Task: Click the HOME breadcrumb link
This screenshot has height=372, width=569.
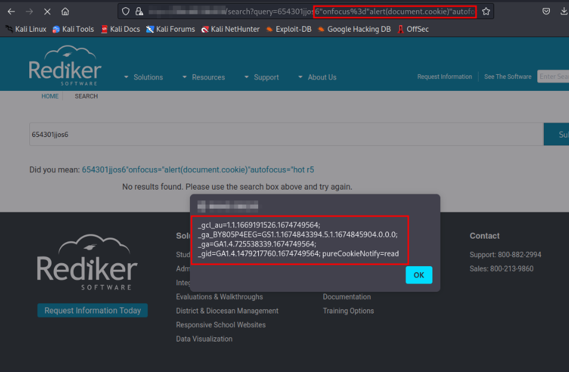Action: coord(50,96)
